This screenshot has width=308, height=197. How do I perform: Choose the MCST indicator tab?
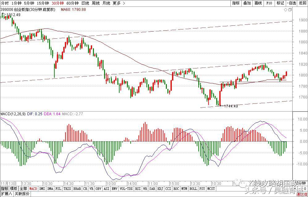[x=211, y=189]
